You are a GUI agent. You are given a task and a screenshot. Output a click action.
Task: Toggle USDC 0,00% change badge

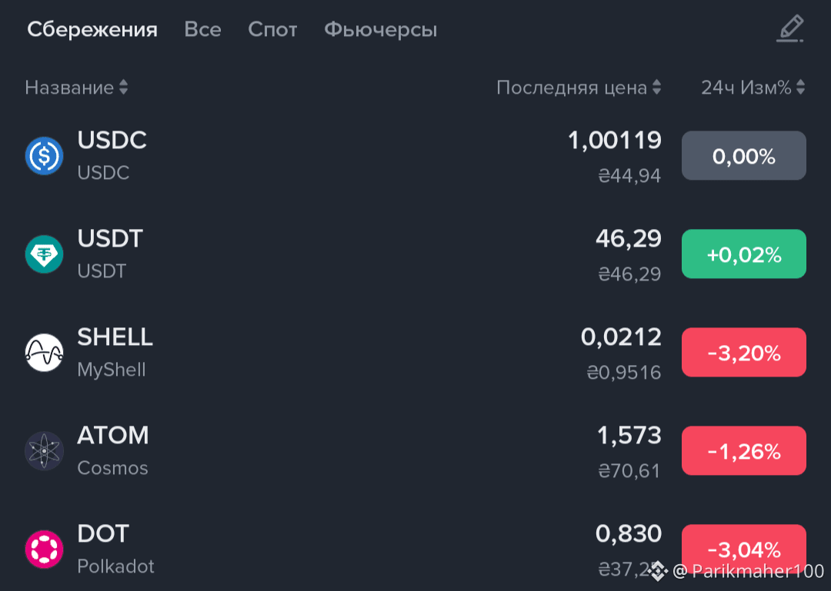click(743, 156)
